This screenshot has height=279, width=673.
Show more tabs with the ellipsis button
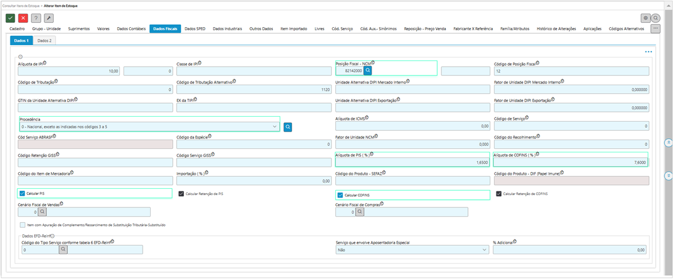click(656, 28)
